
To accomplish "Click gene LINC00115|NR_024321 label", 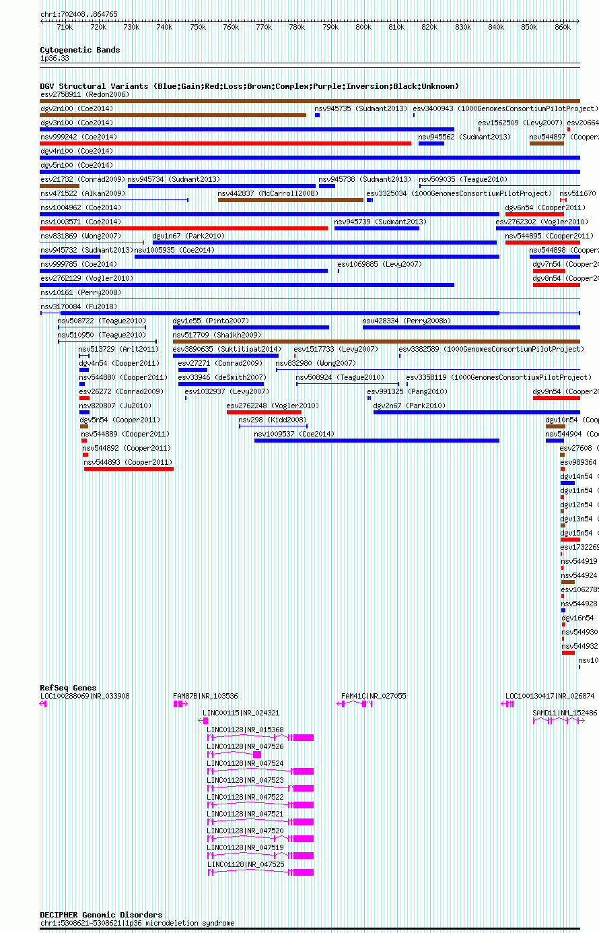I will (x=242, y=713).
